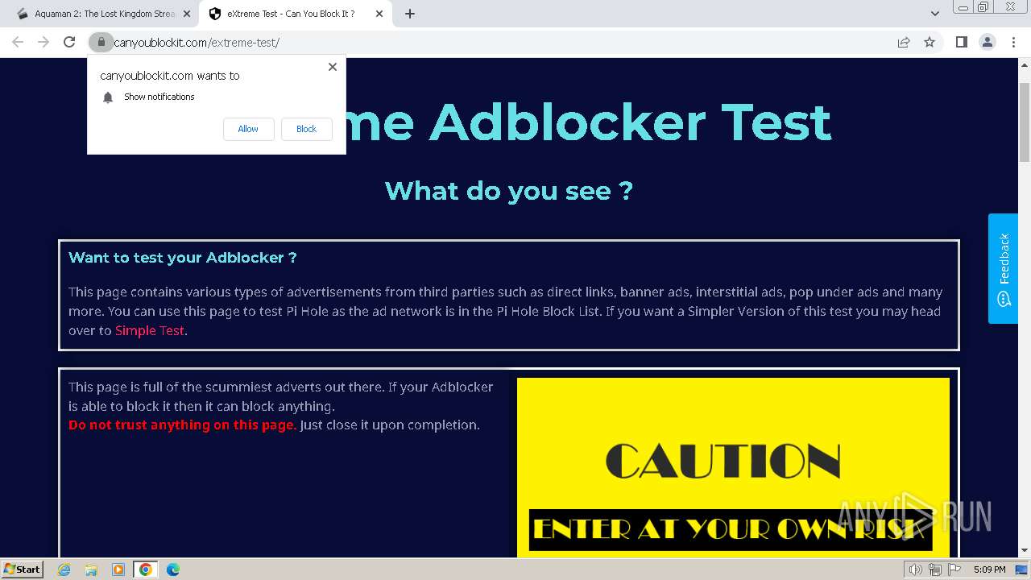
Task: Close the Aquaman 2 tab
Action: pos(186,14)
